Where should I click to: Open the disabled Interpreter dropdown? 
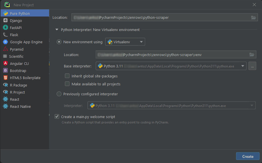pos(172,105)
